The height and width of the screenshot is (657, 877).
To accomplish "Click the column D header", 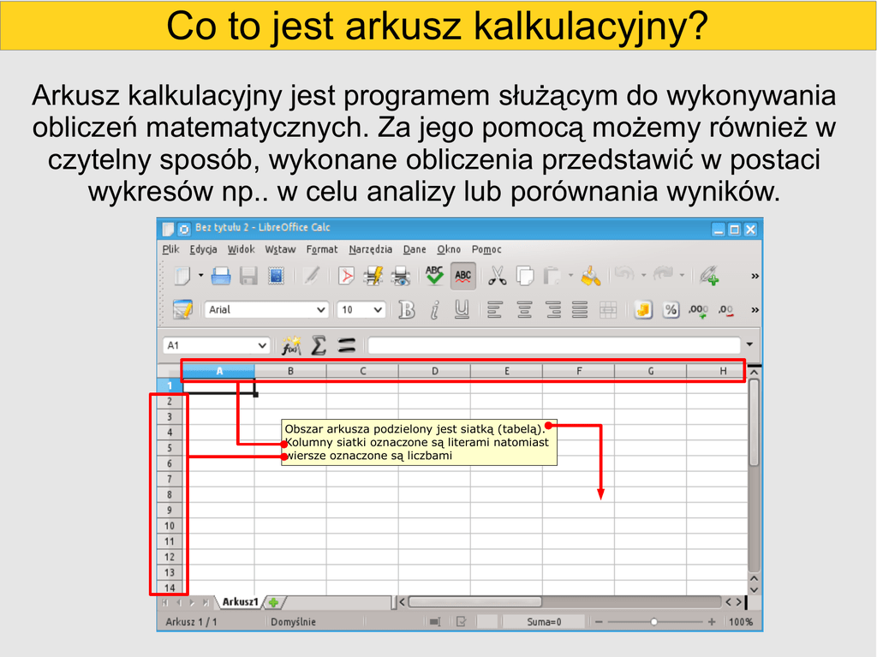I will (x=434, y=371).
